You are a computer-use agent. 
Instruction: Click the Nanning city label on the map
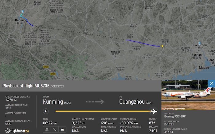(115, 53)
